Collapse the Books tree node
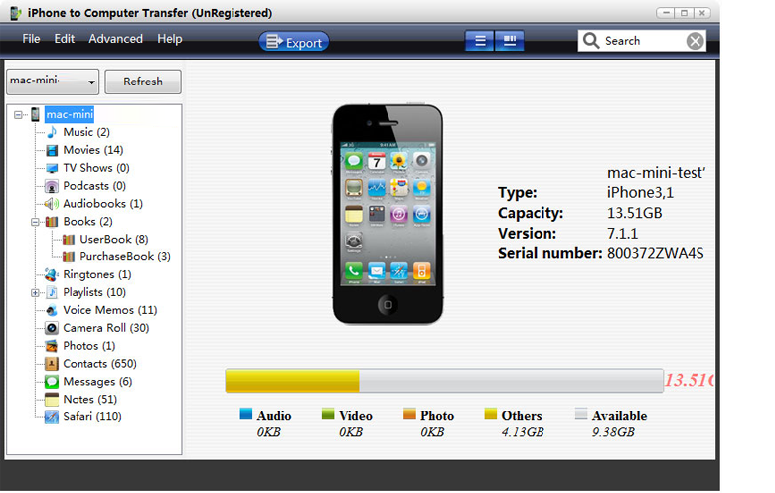Screen dimensions: 775x493 tap(35, 222)
